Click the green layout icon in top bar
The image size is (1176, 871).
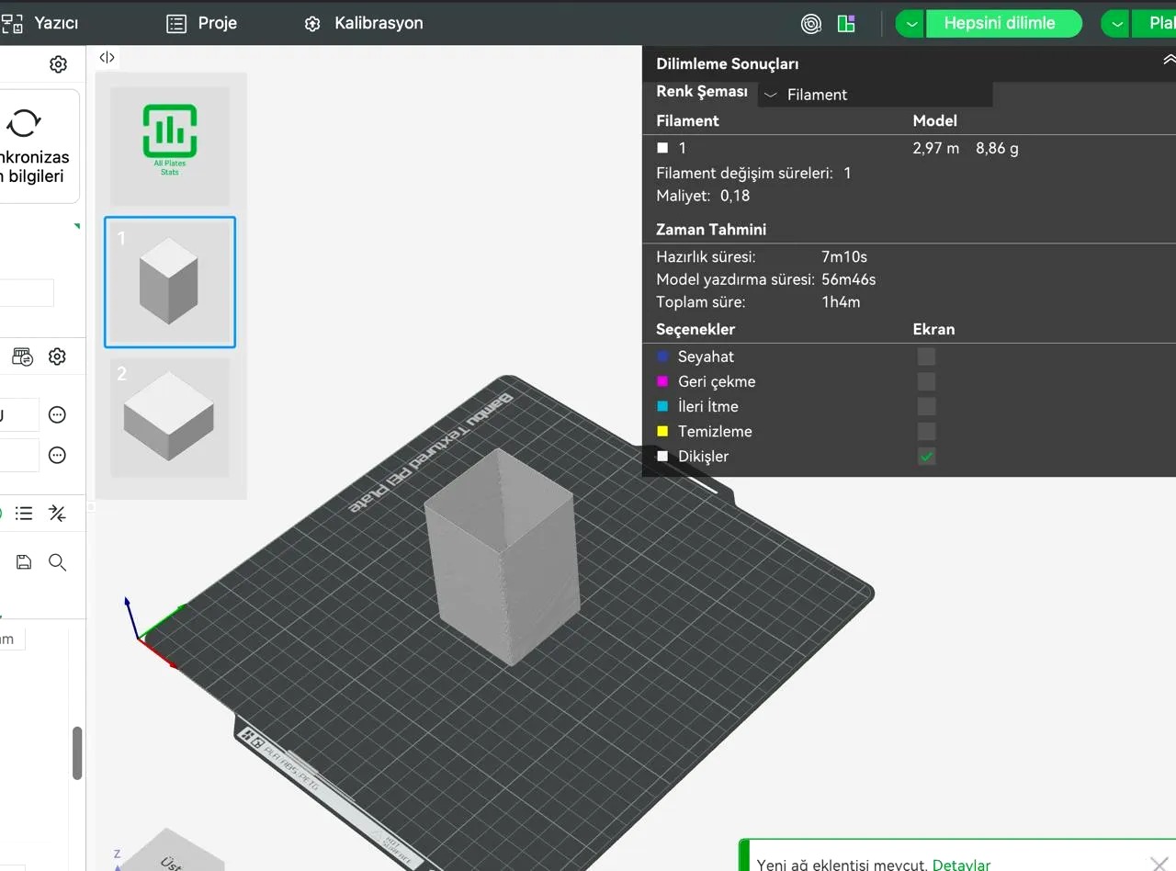847,24
